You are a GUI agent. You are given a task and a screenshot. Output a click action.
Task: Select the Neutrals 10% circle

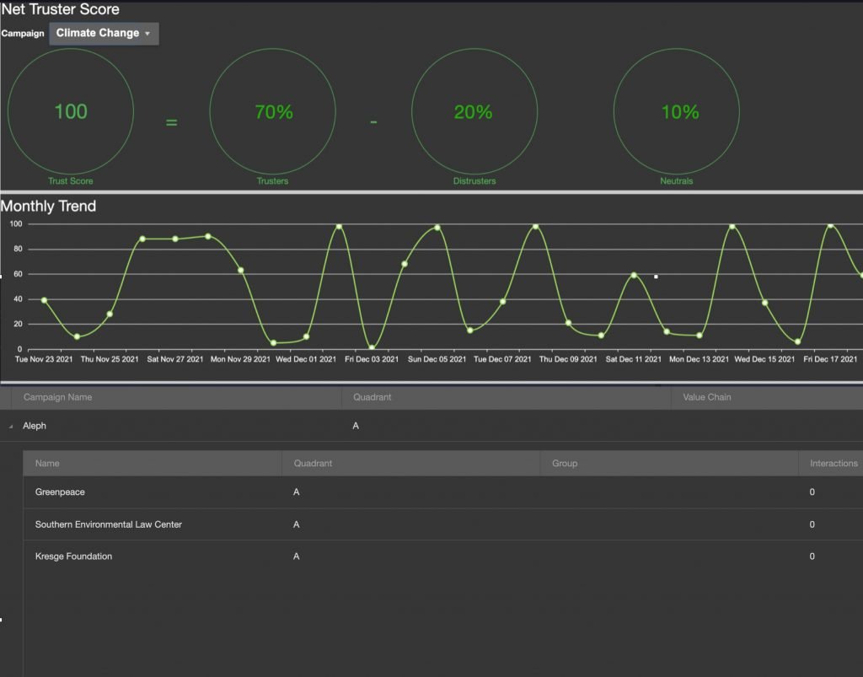click(677, 111)
